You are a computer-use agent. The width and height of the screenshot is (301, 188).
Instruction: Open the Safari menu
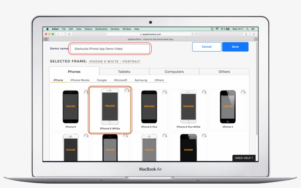click(x=55, y=29)
